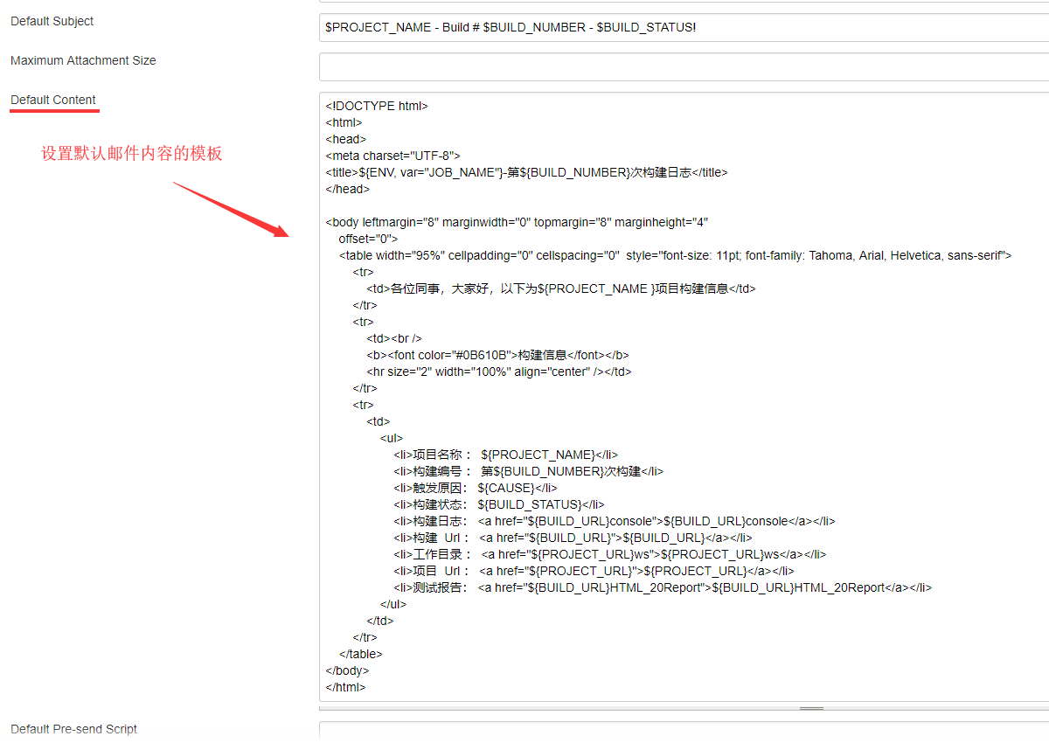Click the 构建状态 ${BUILD_STATUS} line
This screenshot has width=1049, height=750.
point(498,504)
